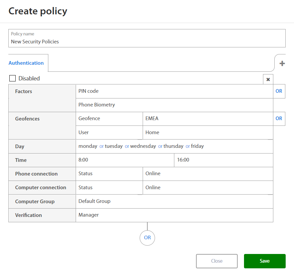Click the plus icon to add tab
The image size is (294, 276).
[x=282, y=63]
